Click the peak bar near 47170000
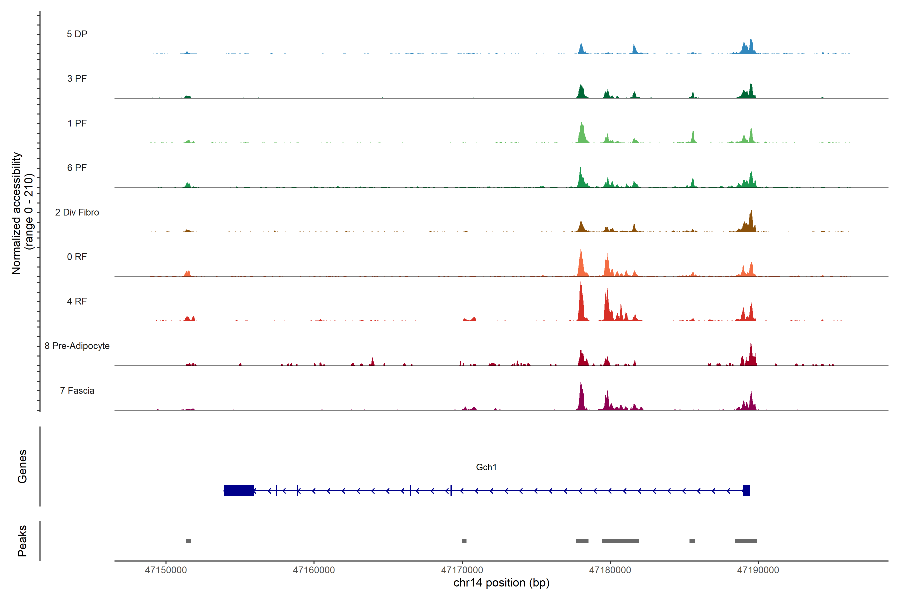Screen dimensions: 900x600 point(464,541)
